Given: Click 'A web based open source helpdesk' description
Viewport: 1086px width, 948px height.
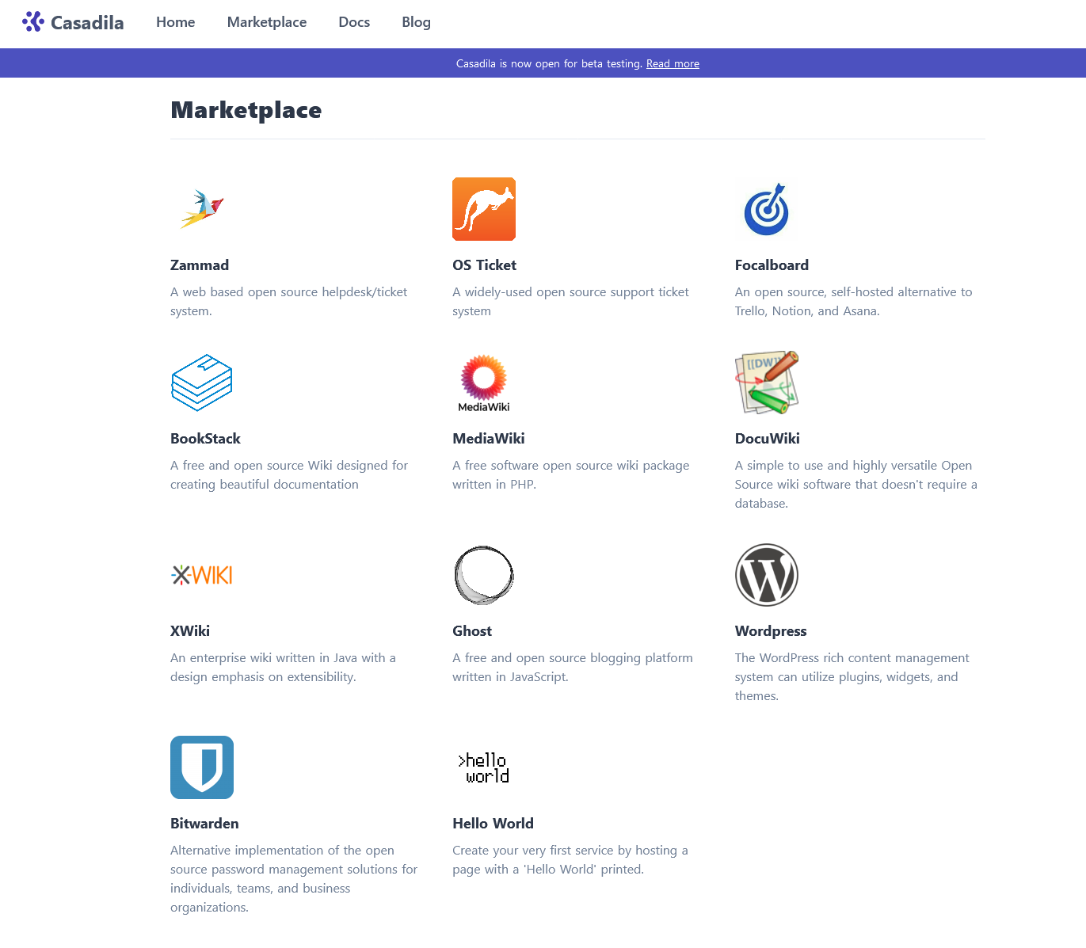Looking at the screenshot, I should [289, 302].
